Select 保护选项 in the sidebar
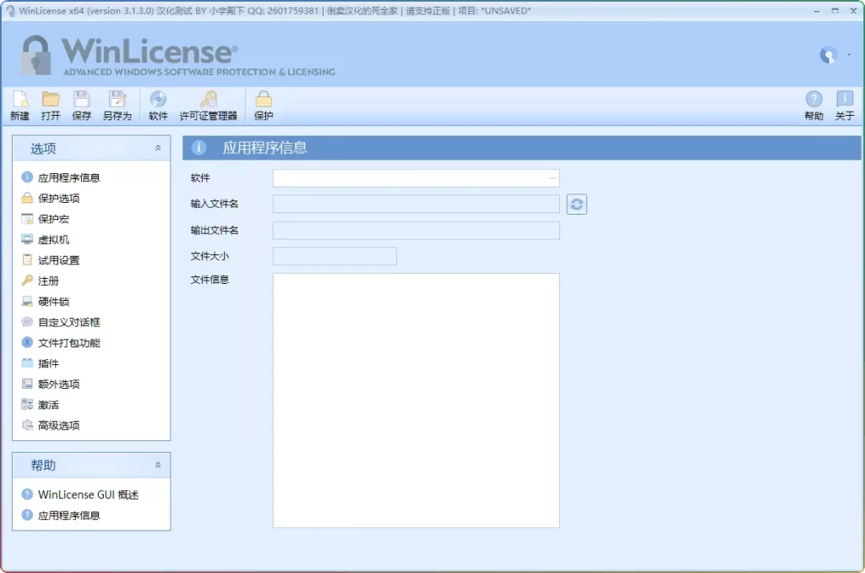 50,198
